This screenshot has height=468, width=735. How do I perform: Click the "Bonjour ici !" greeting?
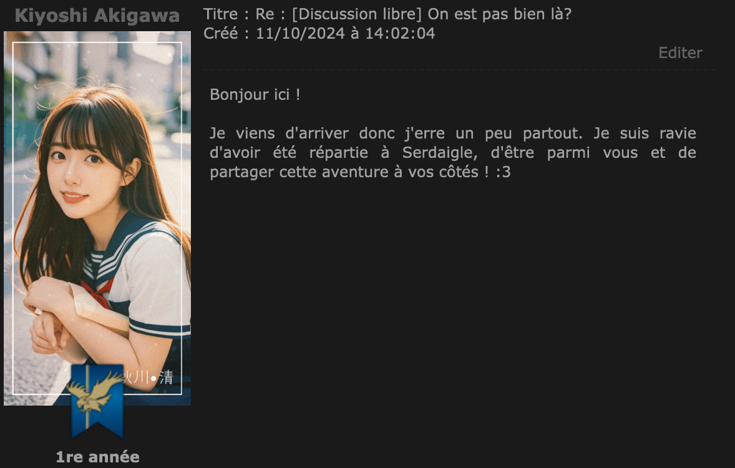255,95
